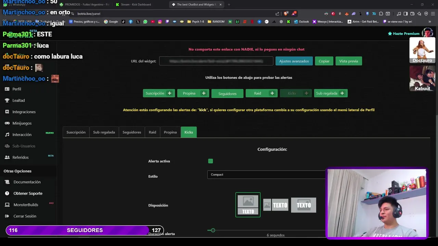Open Obtener Soporte help item
The height and width of the screenshot is (246, 438).
pyautogui.click(x=24, y=193)
